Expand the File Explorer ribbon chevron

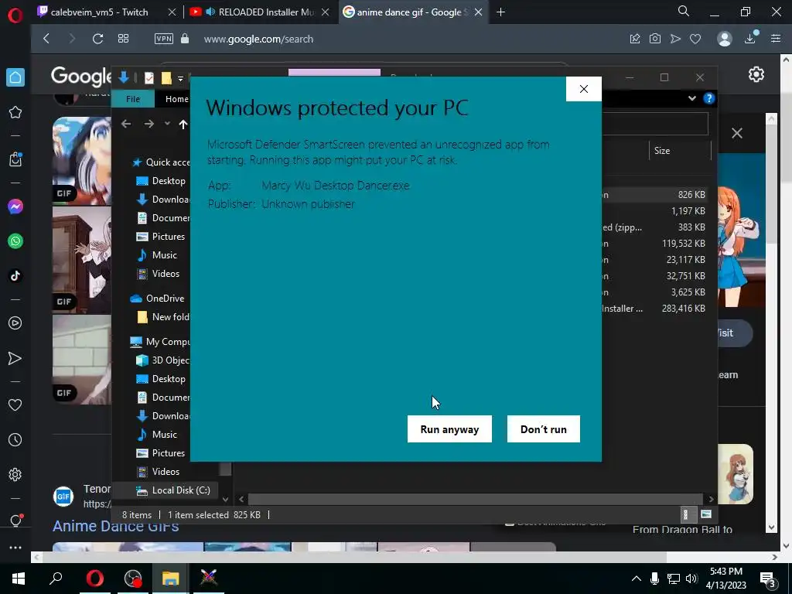click(692, 98)
